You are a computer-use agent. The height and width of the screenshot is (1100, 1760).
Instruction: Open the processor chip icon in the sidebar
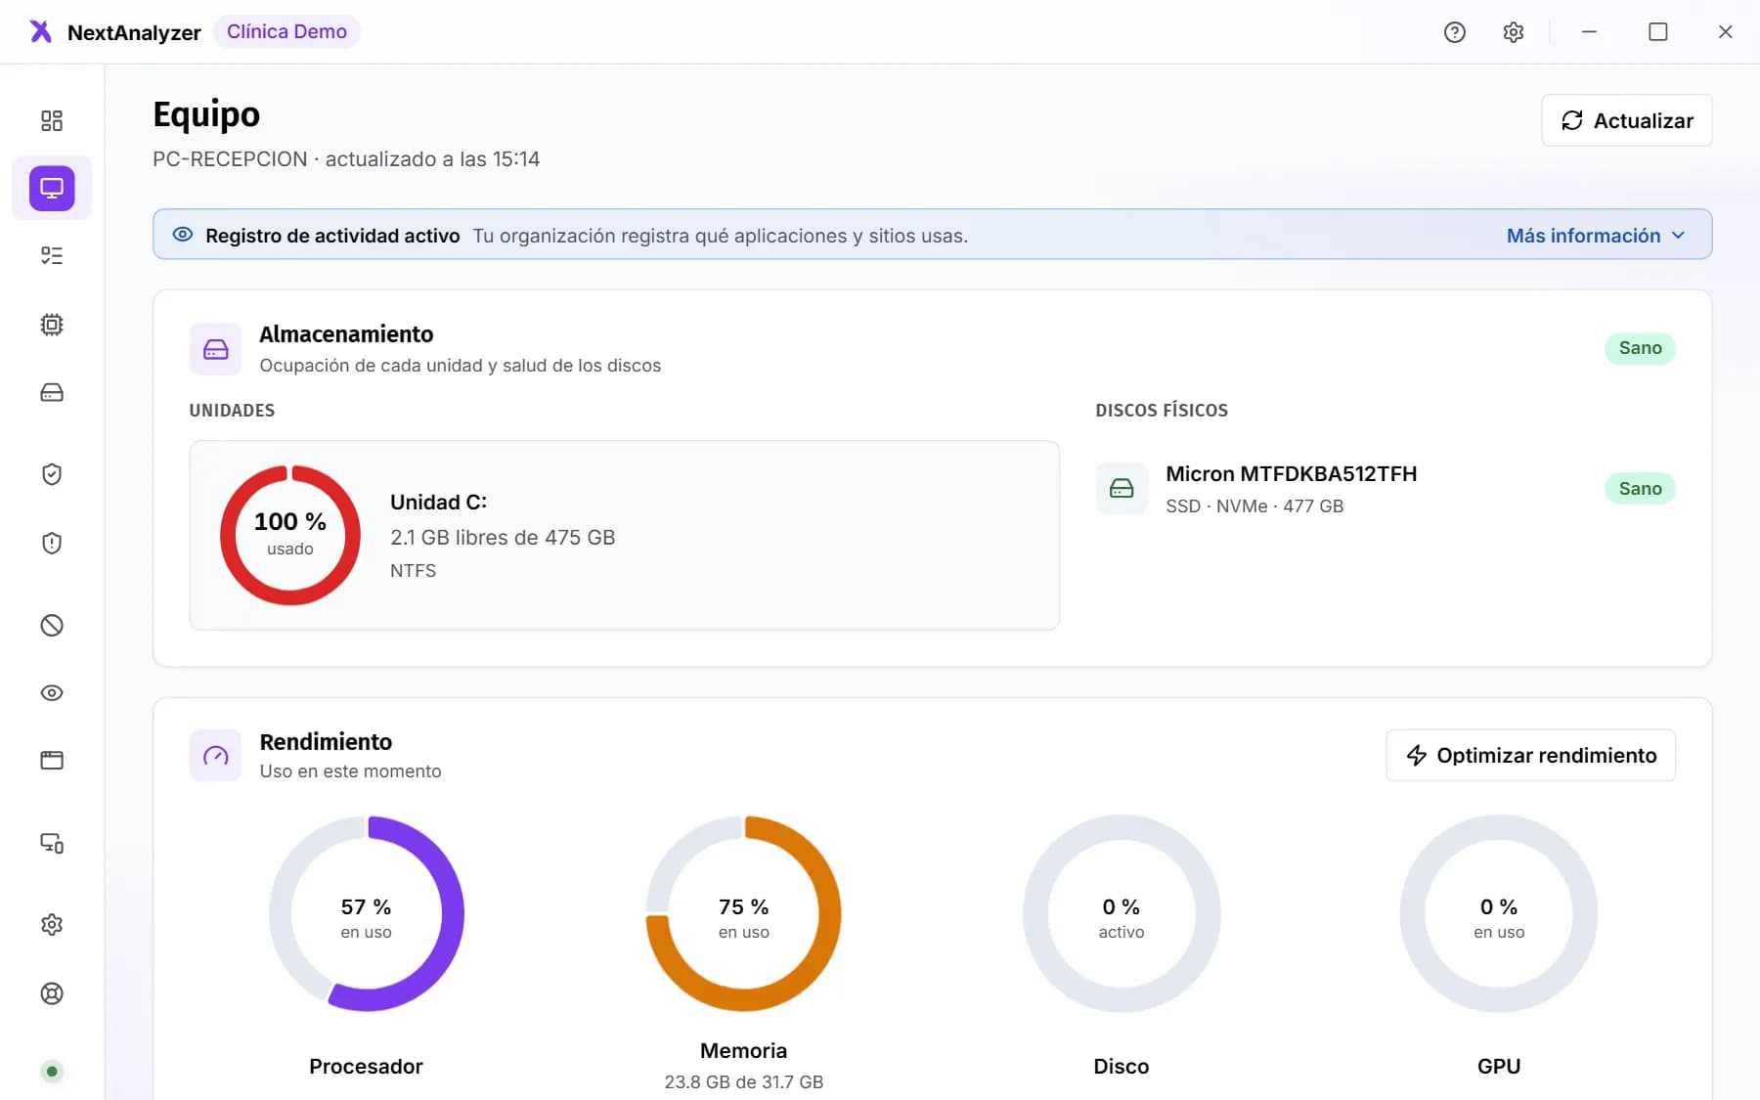pyautogui.click(x=52, y=325)
